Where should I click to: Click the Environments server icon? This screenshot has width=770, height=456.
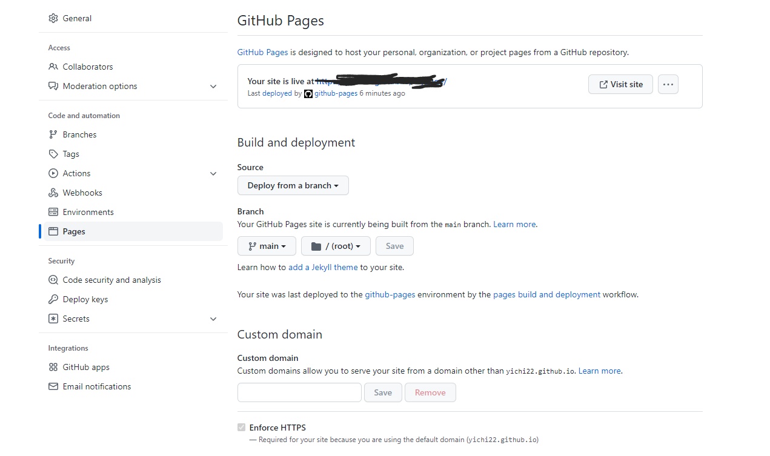(53, 212)
